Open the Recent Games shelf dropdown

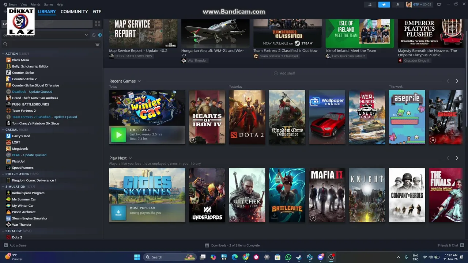[139, 81]
